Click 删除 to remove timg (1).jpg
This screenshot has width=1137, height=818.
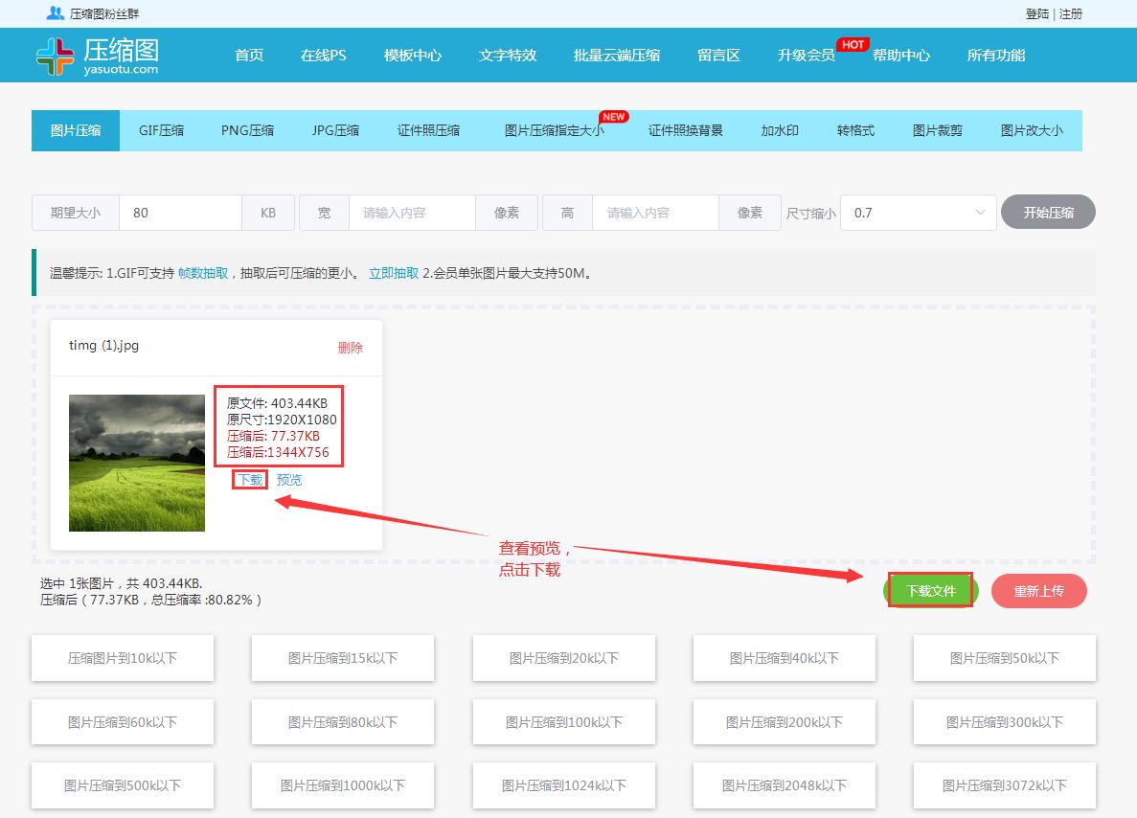(x=352, y=348)
